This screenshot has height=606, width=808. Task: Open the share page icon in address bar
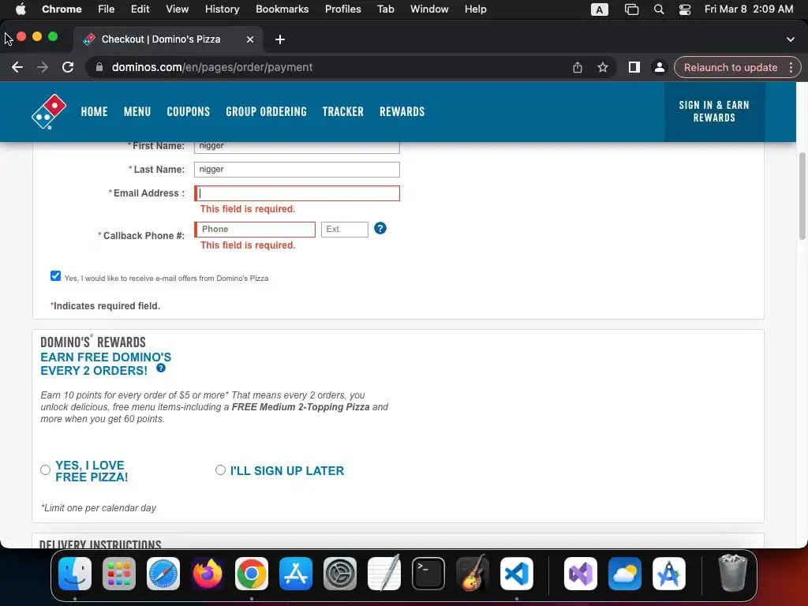pos(578,68)
